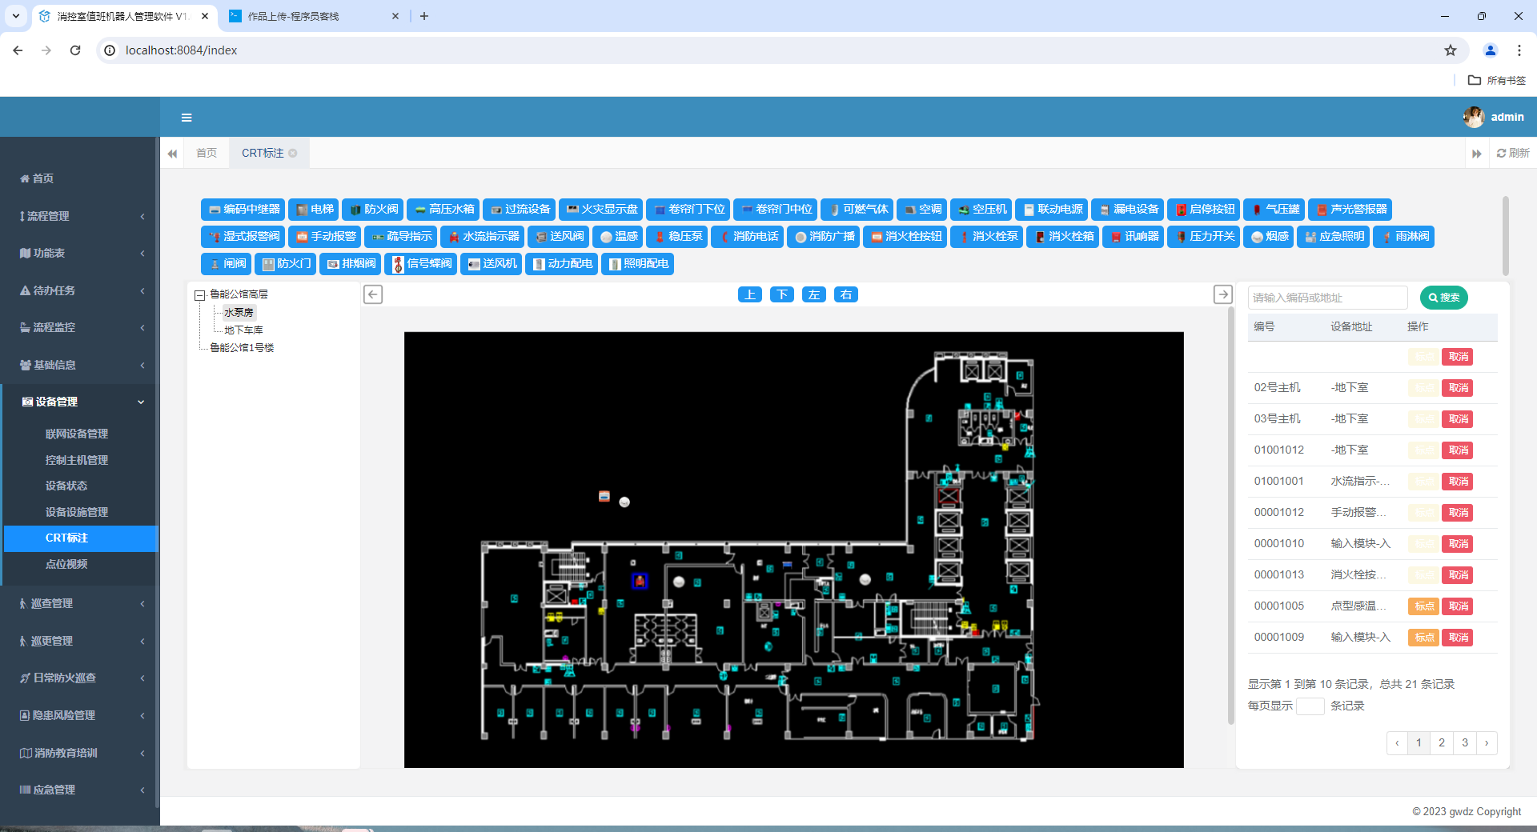Viewport: 1537px width, 832px height.
Task: Select the 照明配电 device tool
Action: (637, 263)
